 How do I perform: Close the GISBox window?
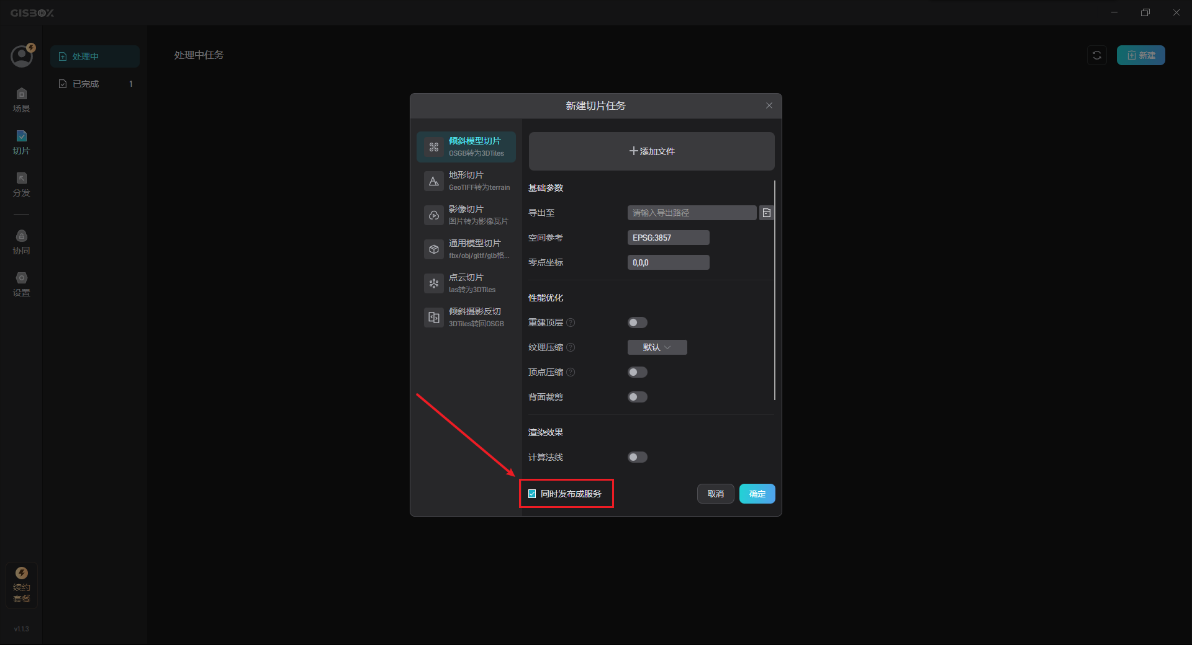click(1176, 12)
